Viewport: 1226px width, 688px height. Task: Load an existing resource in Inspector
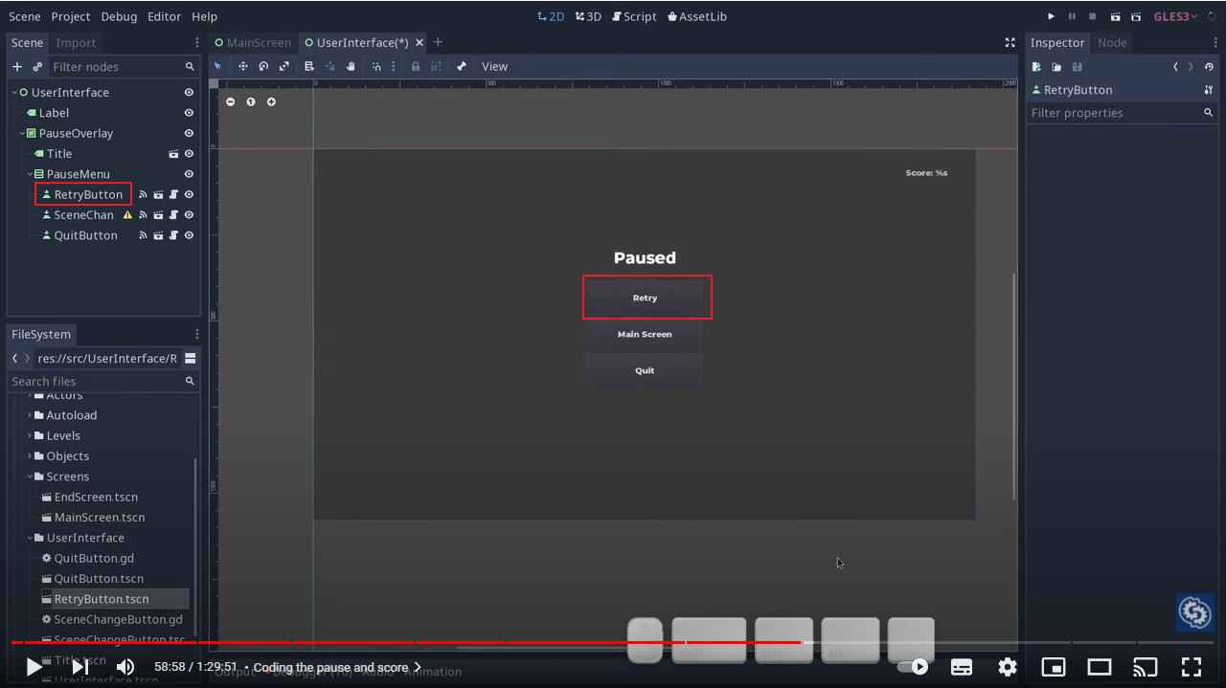(x=1056, y=67)
